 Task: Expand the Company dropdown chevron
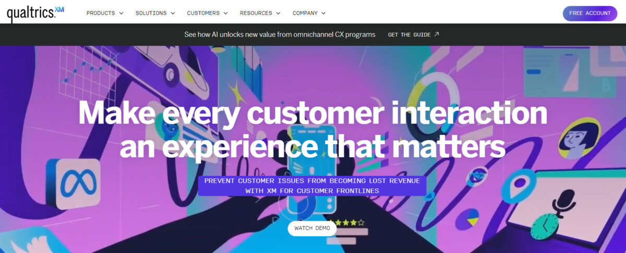click(x=323, y=13)
